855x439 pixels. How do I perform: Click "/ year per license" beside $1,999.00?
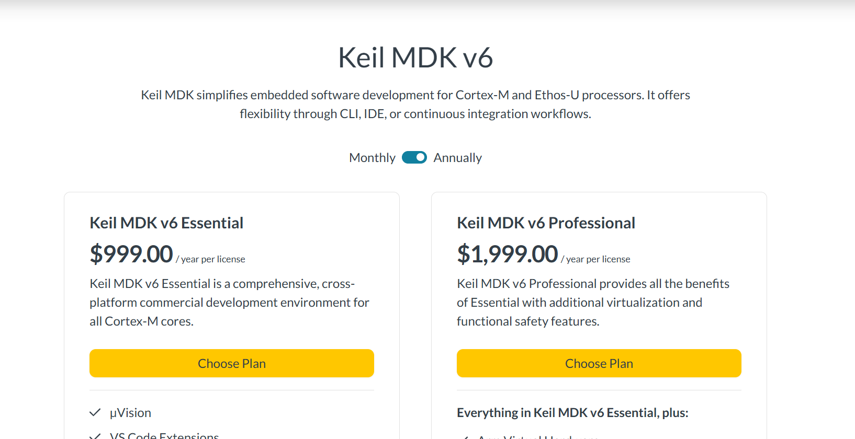click(x=595, y=259)
